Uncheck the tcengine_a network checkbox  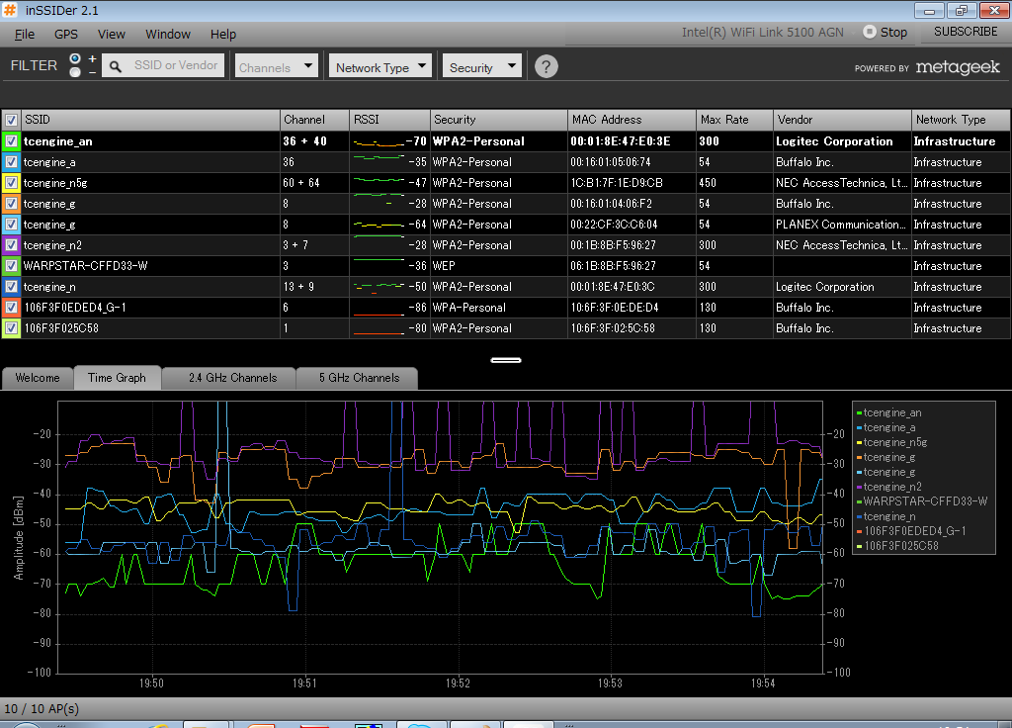[x=11, y=161]
